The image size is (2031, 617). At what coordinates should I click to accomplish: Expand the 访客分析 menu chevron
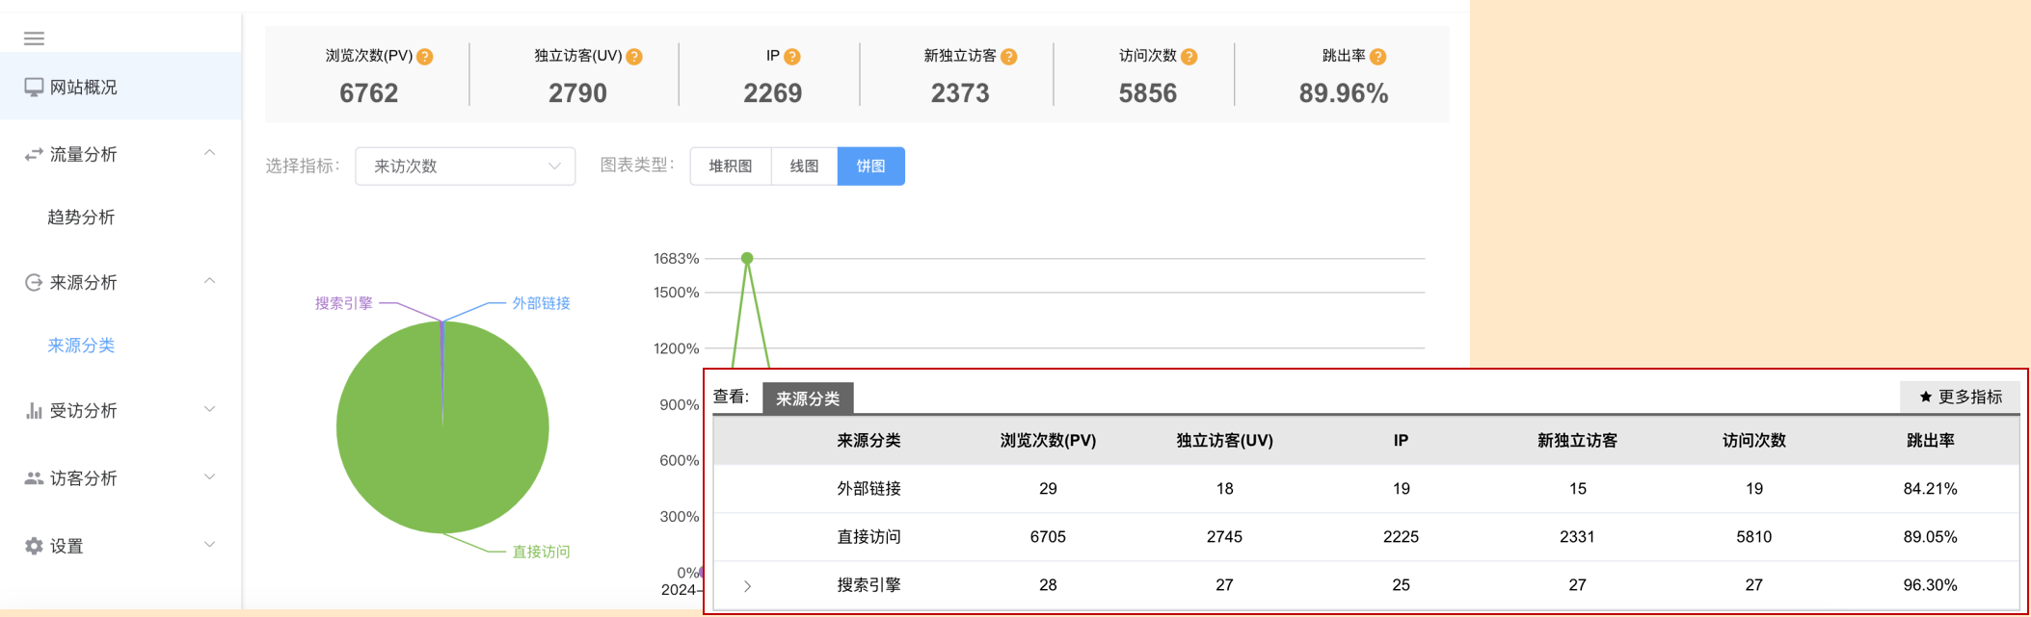209,476
